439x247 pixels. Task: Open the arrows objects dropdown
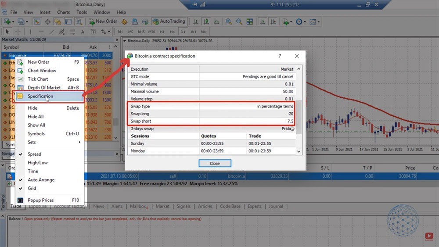[108, 32]
